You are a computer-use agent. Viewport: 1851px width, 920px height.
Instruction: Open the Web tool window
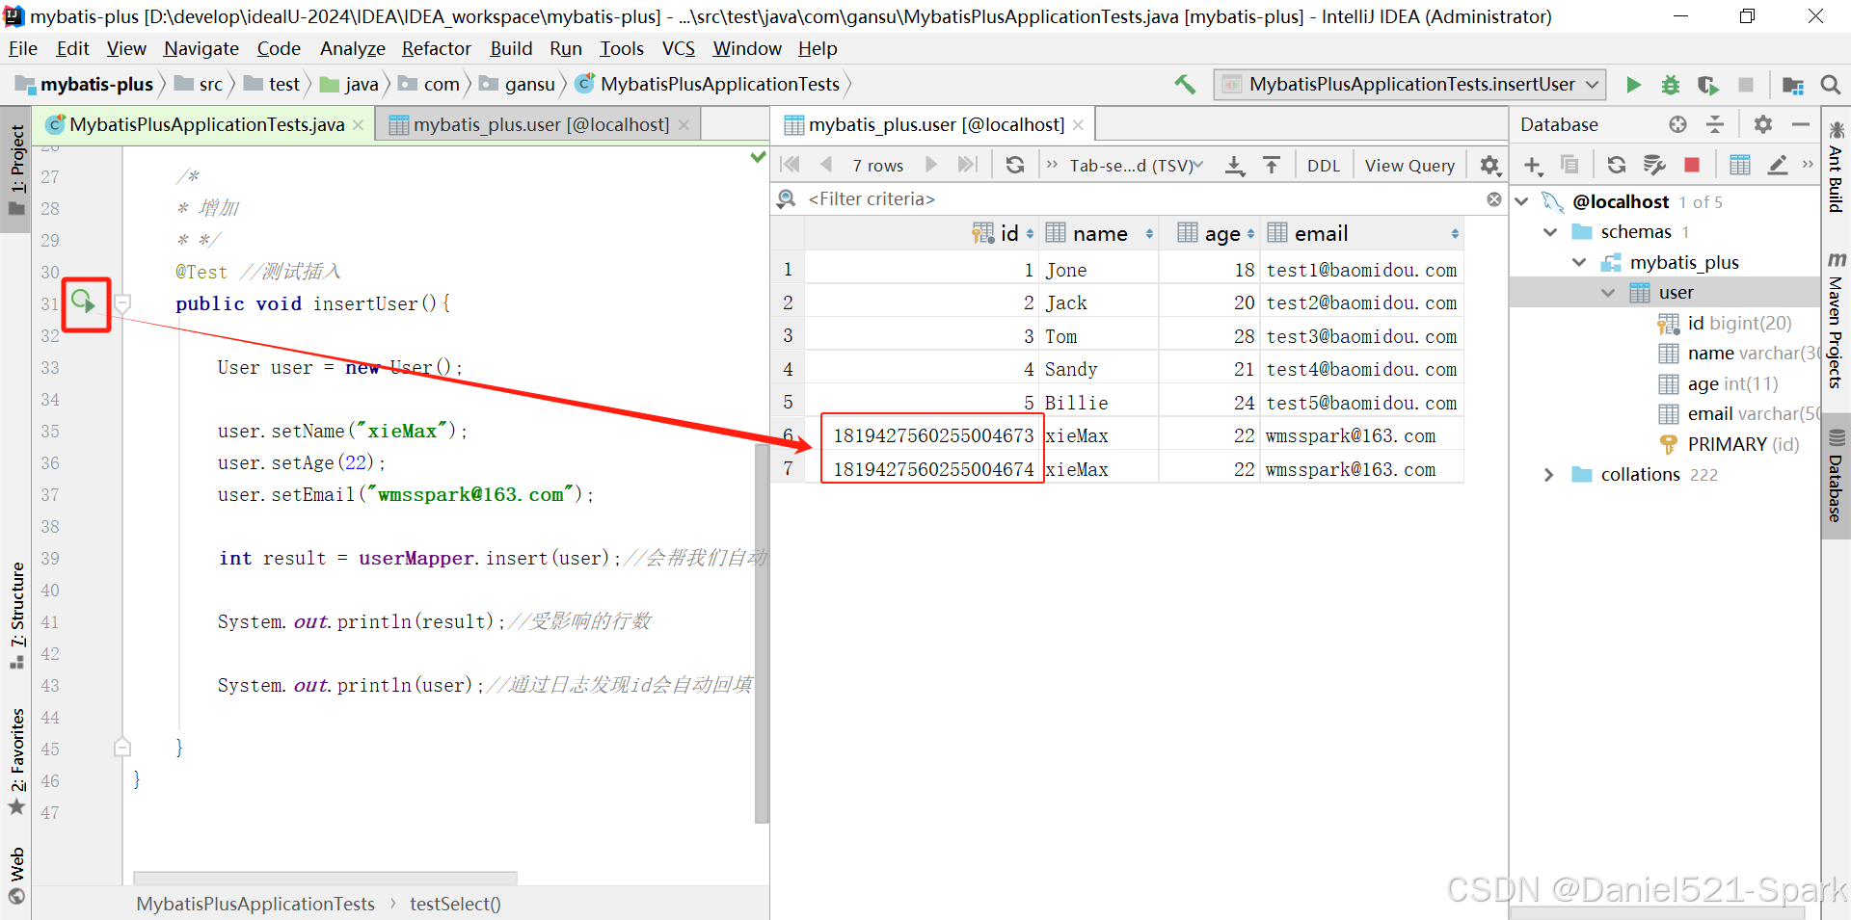[x=16, y=875]
